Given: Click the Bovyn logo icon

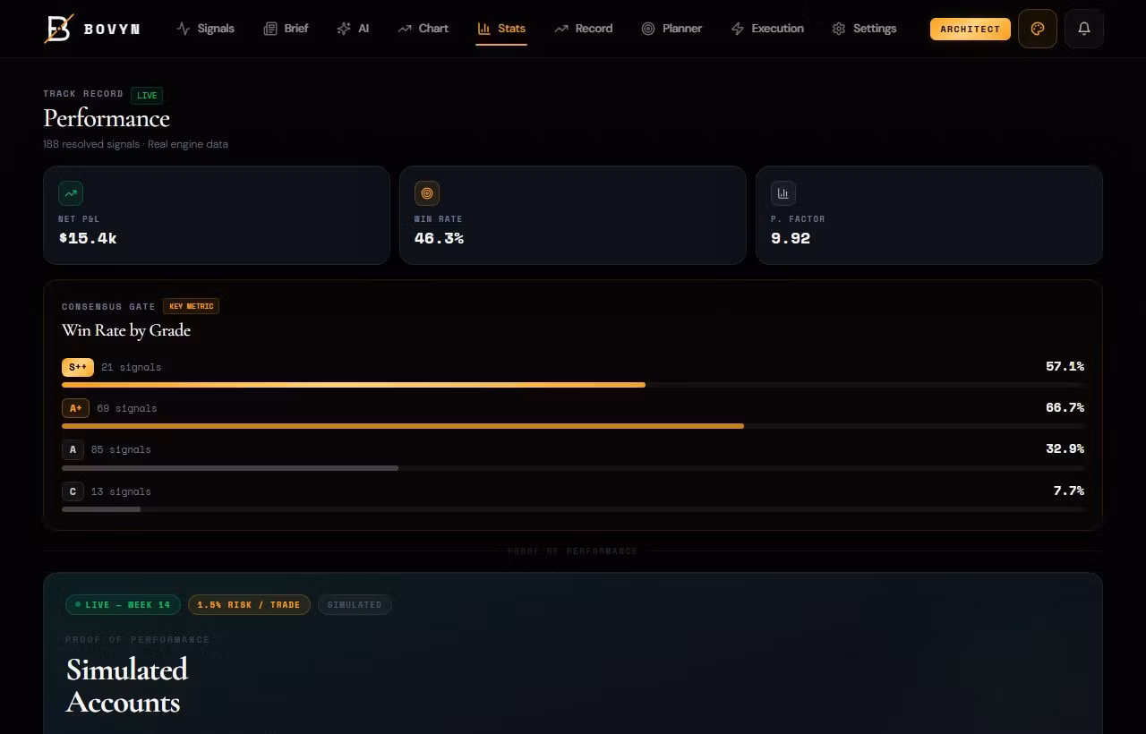Looking at the screenshot, I should 58,29.
